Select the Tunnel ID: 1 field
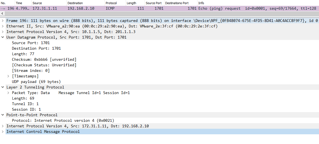Image resolution: width=319 pixels, height=144 pixels. [x=25, y=104]
